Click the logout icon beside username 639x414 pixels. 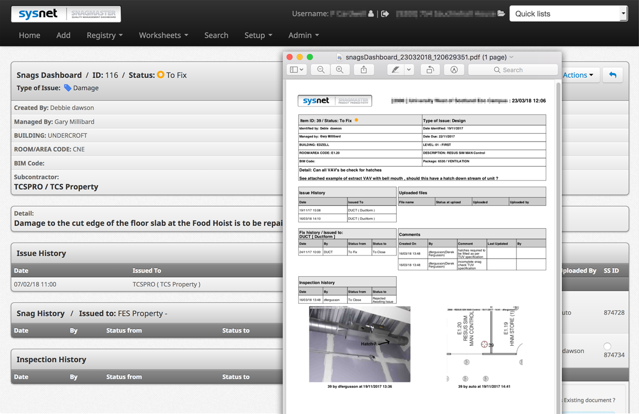386,14
